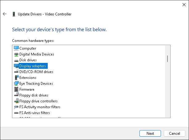This screenshot has width=189, height=140.
Task: Click the Extensions icon in list
Action: (16, 78)
